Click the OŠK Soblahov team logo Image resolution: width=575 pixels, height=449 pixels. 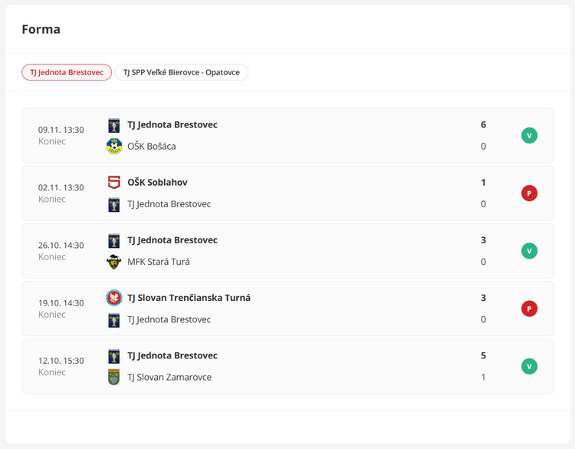pos(113,183)
